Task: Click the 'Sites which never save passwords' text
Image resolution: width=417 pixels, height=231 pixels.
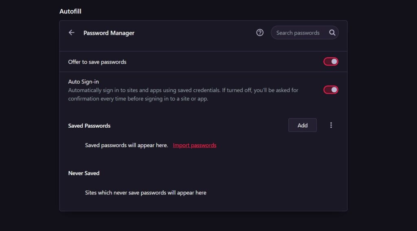Action: (145, 192)
